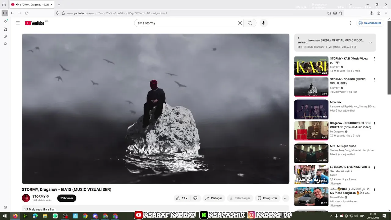The image size is (391, 220).
Task: Open picture-in-picture icon in address bar
Action: click(329, 13)
